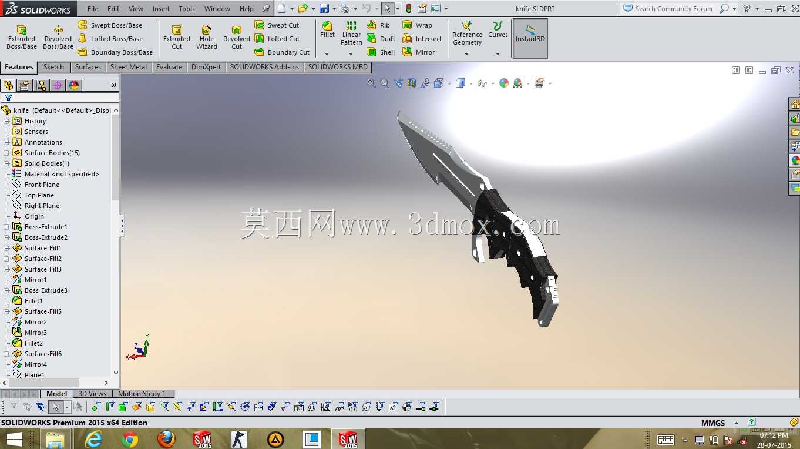Choose the Intersect tool

point(422,39)
